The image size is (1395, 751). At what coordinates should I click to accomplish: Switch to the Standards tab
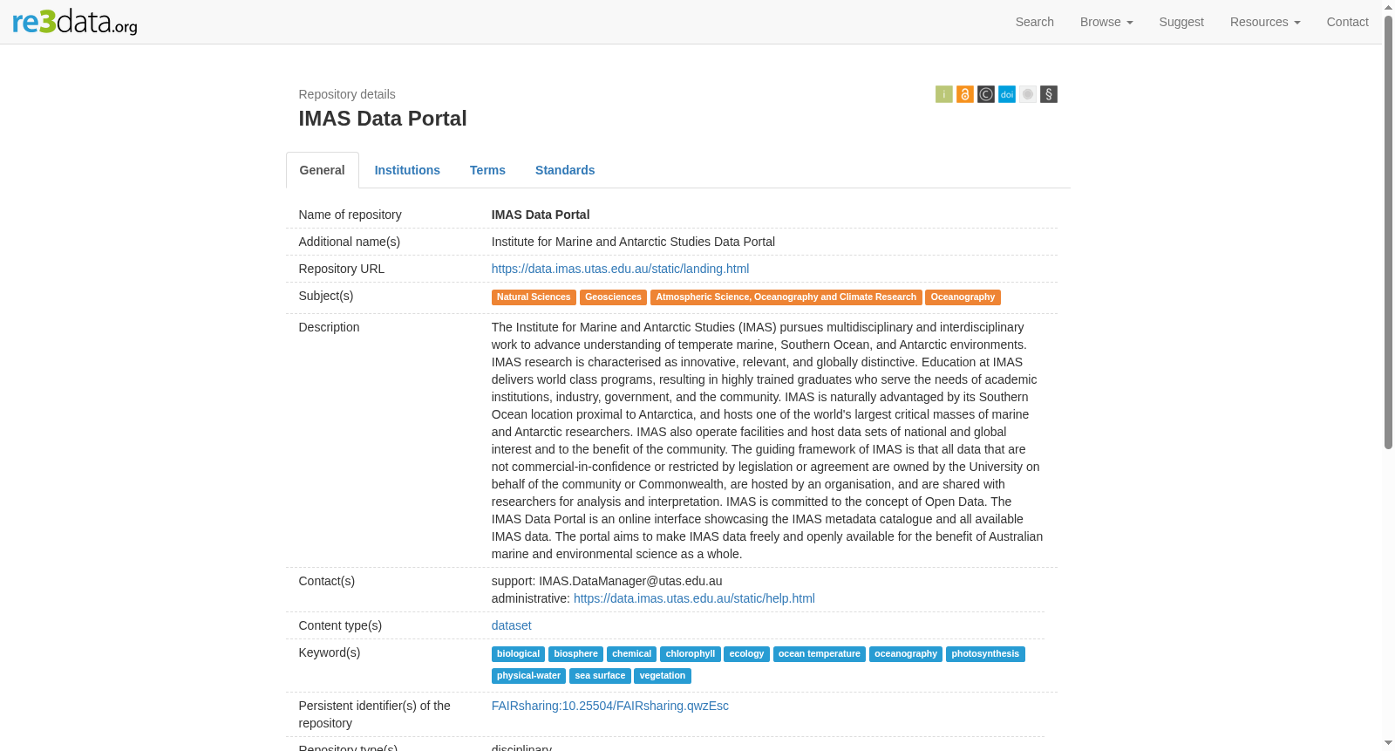point(565,170)
